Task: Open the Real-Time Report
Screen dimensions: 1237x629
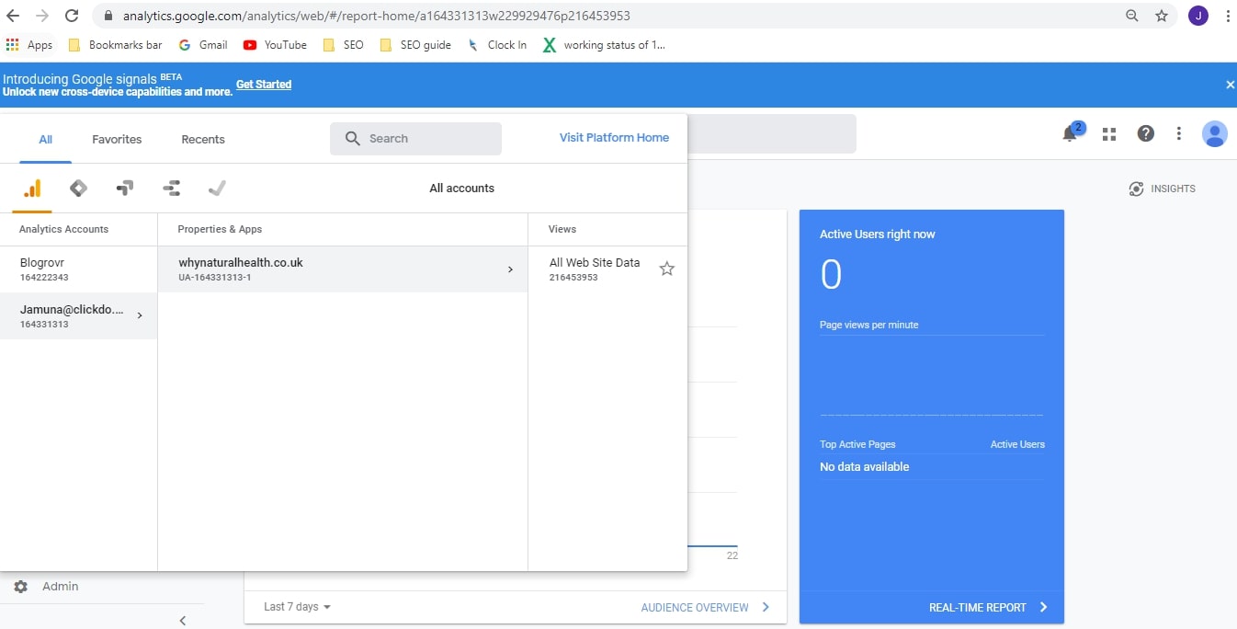Action: pos(977,607)
